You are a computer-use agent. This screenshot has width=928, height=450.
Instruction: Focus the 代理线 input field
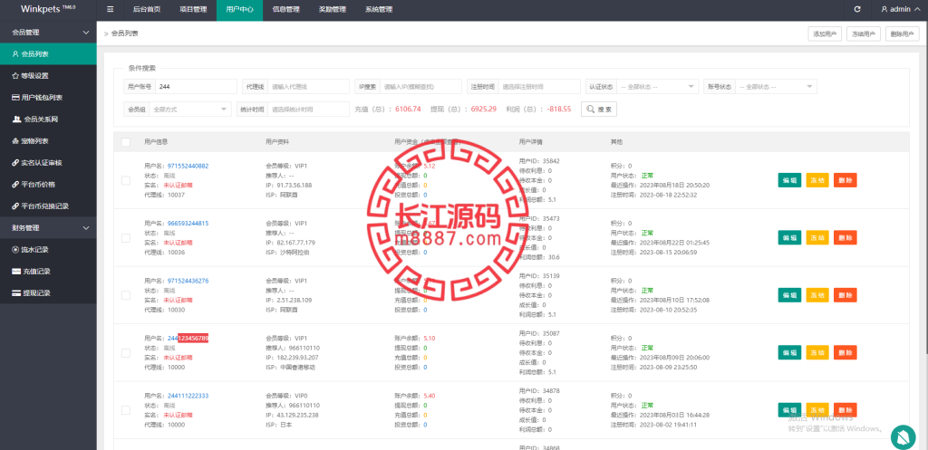tap(308, 86)
